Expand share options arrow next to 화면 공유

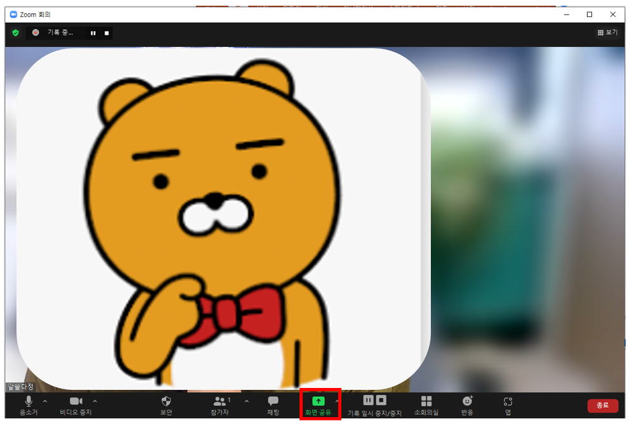click(337, 401)
